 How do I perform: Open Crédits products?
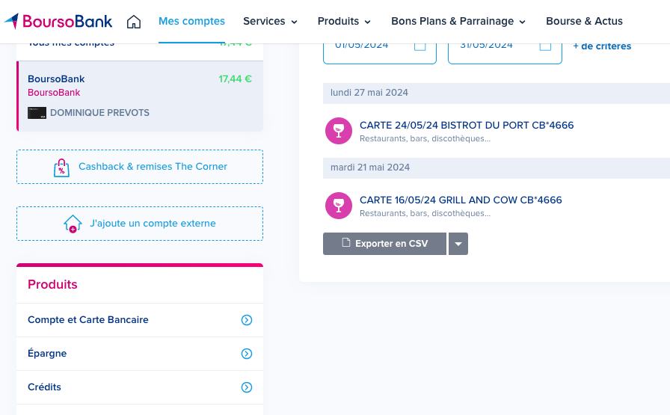[x=140, y=387]
